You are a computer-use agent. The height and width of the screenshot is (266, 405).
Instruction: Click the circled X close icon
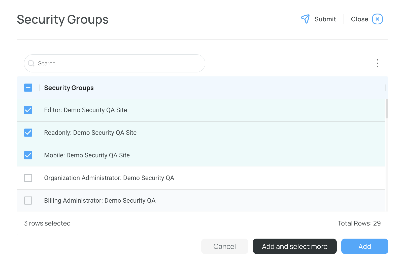pyautogui.click(x=377, y=19)
